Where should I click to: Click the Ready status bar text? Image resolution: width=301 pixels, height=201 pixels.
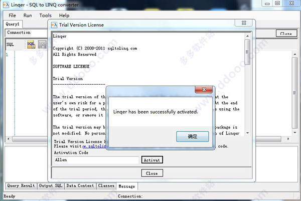9,196
